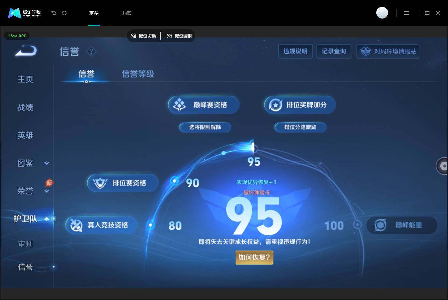Click the 真人竞技资格 icon
This screenshot has height=300, width=448.
[76, 225]
